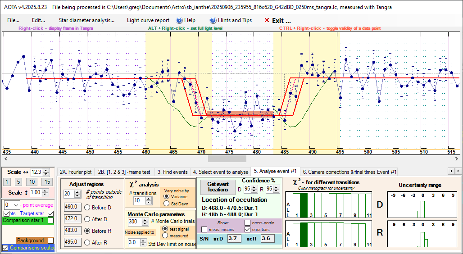Open Star diameter analysis menu
The width and height of the screenshot is (463, 254).
(x=86, y=20)
